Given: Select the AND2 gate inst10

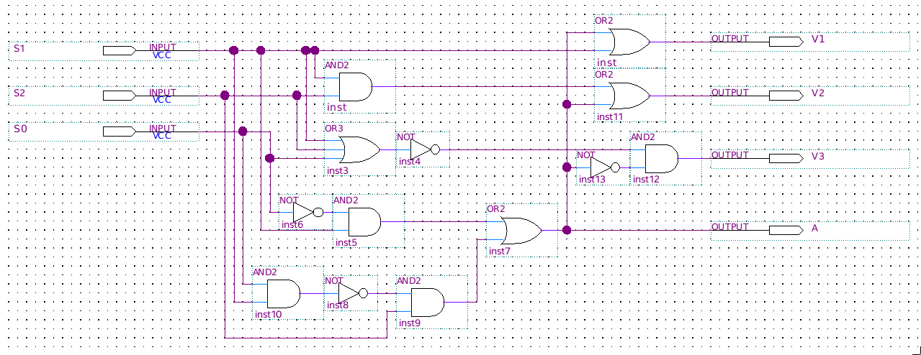Looking at the screenshot, I should (284, 293).
